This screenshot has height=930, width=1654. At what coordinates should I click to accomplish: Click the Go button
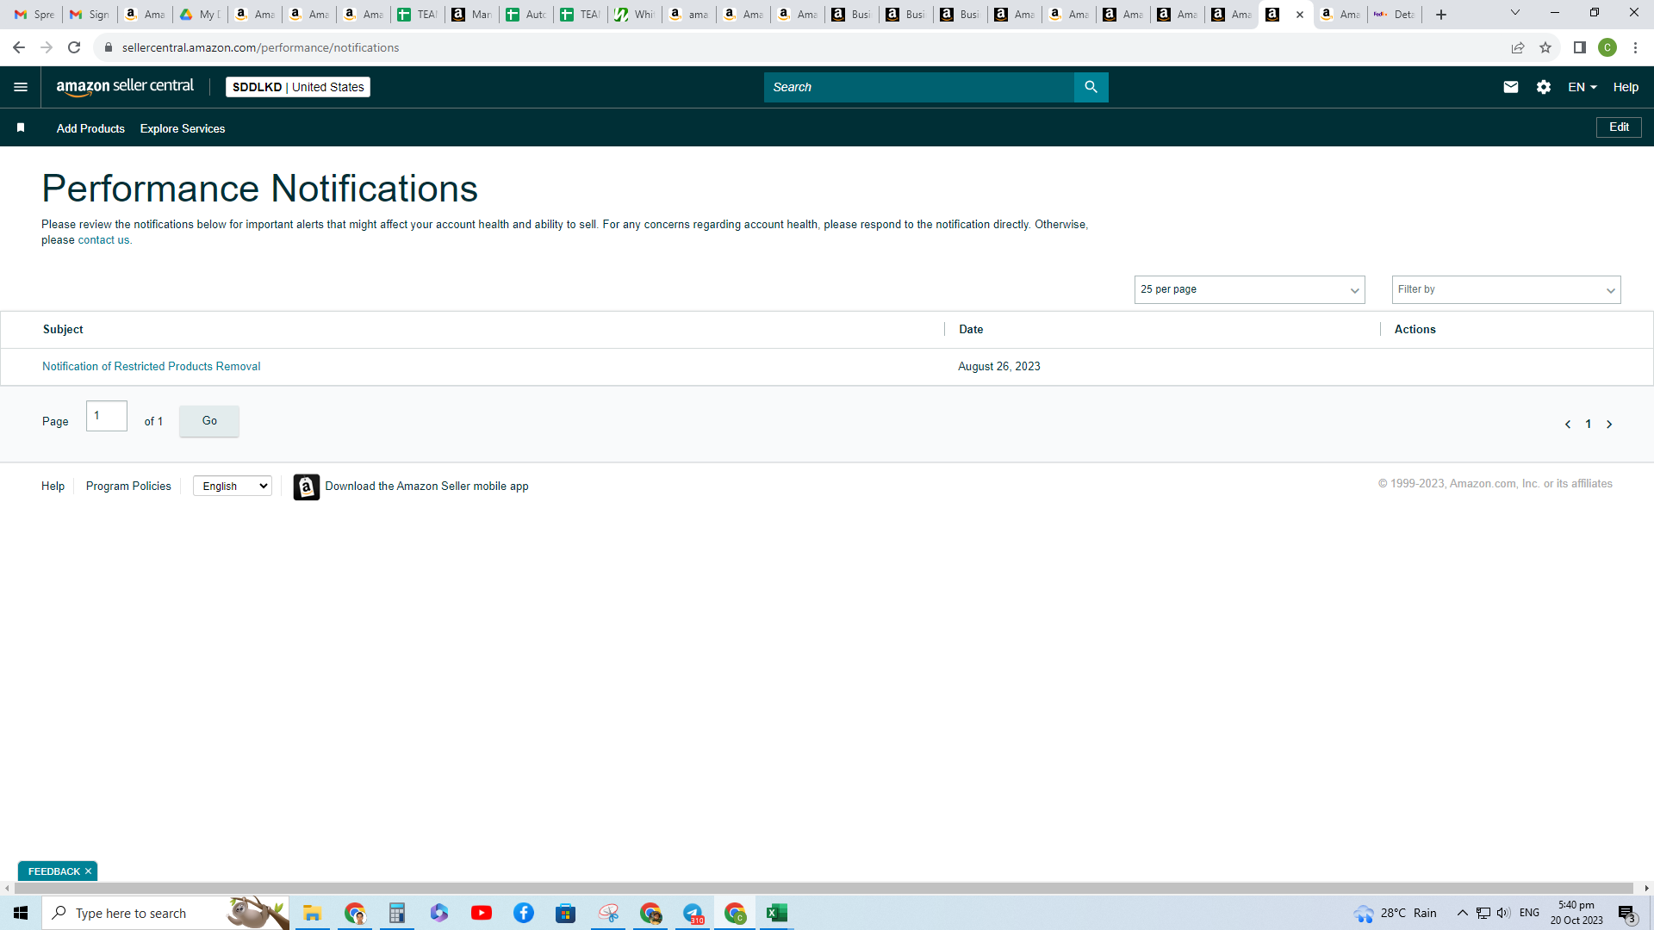(209, 421)
